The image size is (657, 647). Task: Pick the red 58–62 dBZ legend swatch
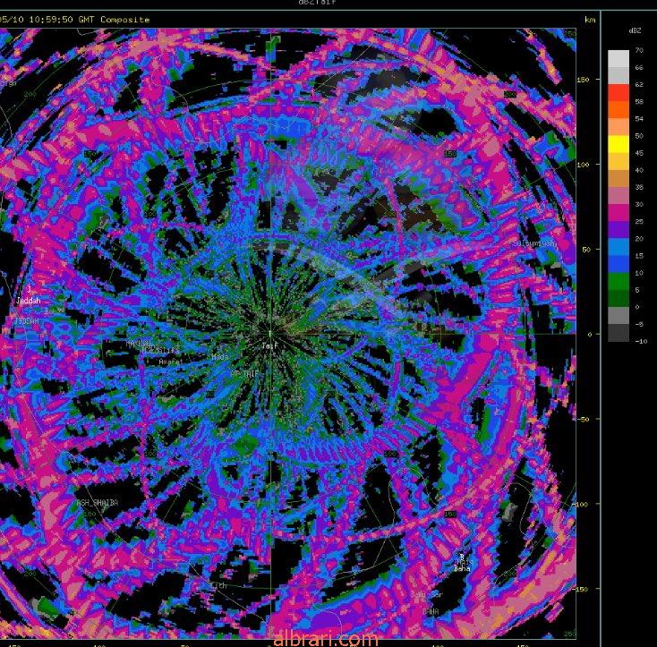point(619,92)
